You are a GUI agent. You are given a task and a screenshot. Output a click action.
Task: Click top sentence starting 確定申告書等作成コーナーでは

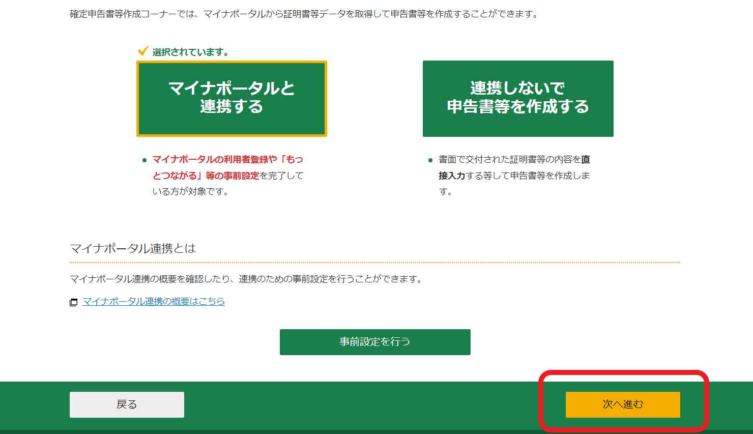point(304,14)
